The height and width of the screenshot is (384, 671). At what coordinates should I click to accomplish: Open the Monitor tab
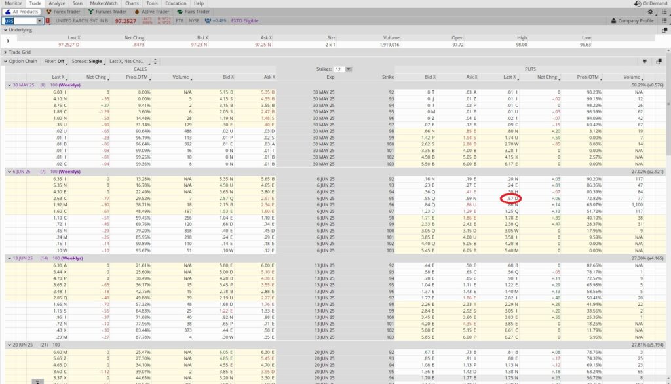pyautogui.click(x=13, y=3)
